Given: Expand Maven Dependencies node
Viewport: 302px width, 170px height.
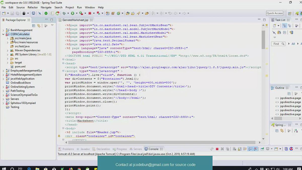Looking at the screenshot, I should tap(8, 50).
